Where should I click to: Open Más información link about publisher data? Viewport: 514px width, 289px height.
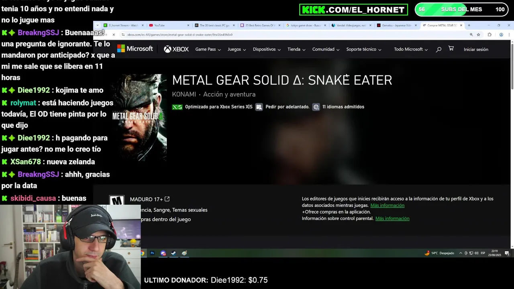click(x=387, y=206)
